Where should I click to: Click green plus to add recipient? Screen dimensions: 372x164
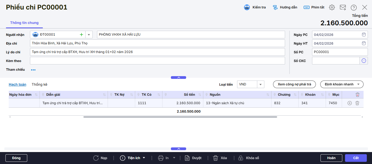point(81,35)
